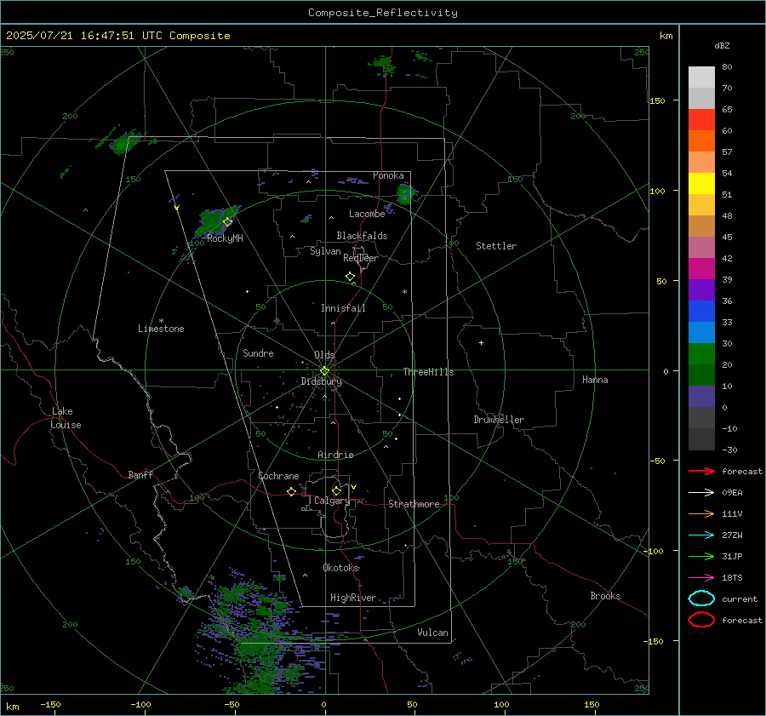This screenshot has height=716, width=766.
Task: Click the Vulcan city label
Action: click(x=432, y=633)
